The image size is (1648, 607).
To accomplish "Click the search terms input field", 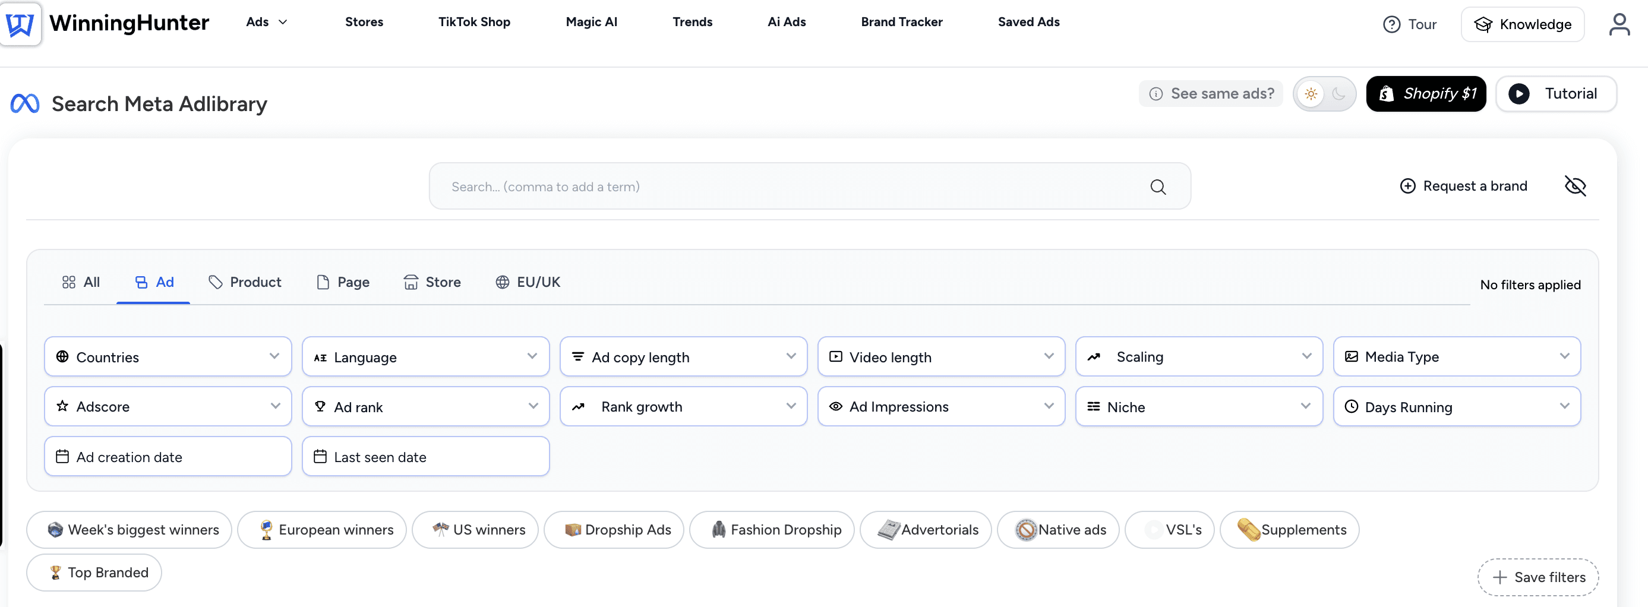I will point(809,186).
